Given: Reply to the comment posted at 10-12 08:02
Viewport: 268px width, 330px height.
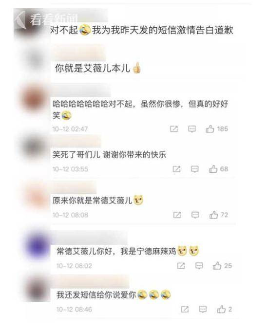Looking at the screenshot, I should tap(199, 266).
